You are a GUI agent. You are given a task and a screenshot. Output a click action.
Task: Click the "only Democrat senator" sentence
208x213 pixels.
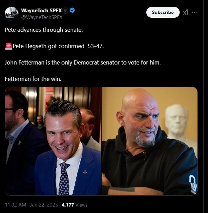(83, 63)
